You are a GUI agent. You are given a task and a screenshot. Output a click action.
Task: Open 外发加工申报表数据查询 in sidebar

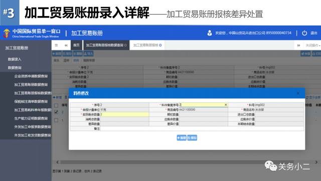pos(33,127)
